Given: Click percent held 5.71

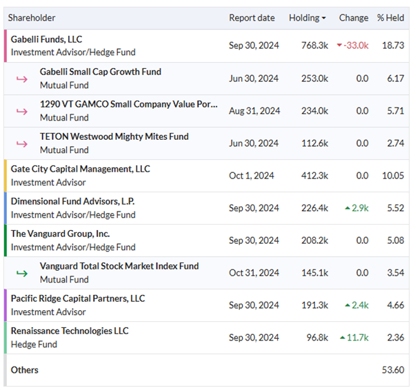Looking at the screenshot, I should click(396, 111).
